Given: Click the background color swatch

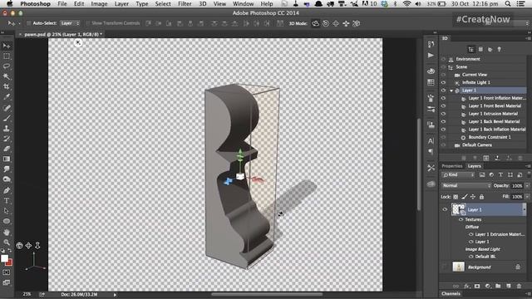Looking at the screenshot, I should pyautogui.click(x=10, y=262).
